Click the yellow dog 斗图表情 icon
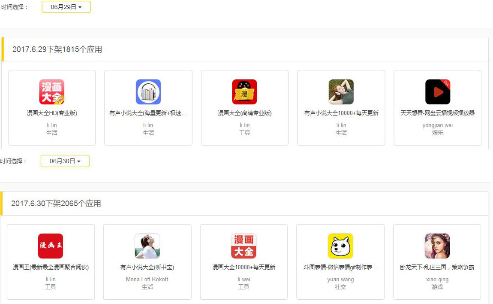493x304 pixels. point(340,246)
